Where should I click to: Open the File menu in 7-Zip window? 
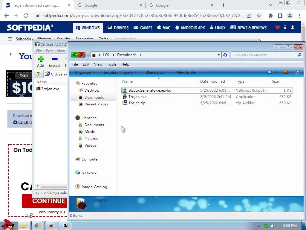[39, 51]
